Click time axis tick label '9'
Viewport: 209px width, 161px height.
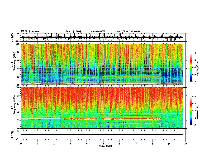click(169, 144)
